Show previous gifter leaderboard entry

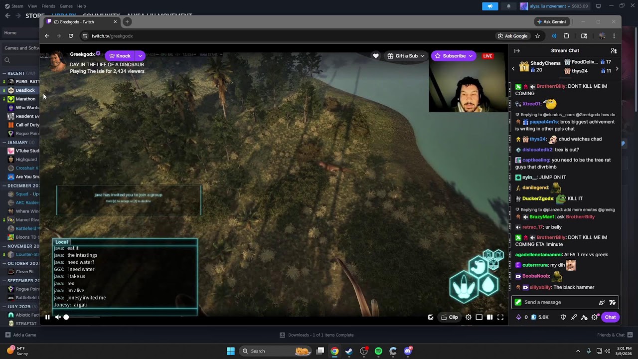[x=513, y=69]
